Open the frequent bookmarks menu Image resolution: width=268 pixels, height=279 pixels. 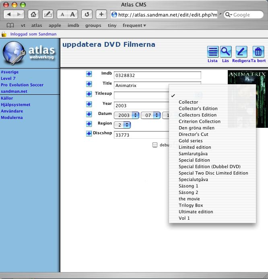[134, 25]
